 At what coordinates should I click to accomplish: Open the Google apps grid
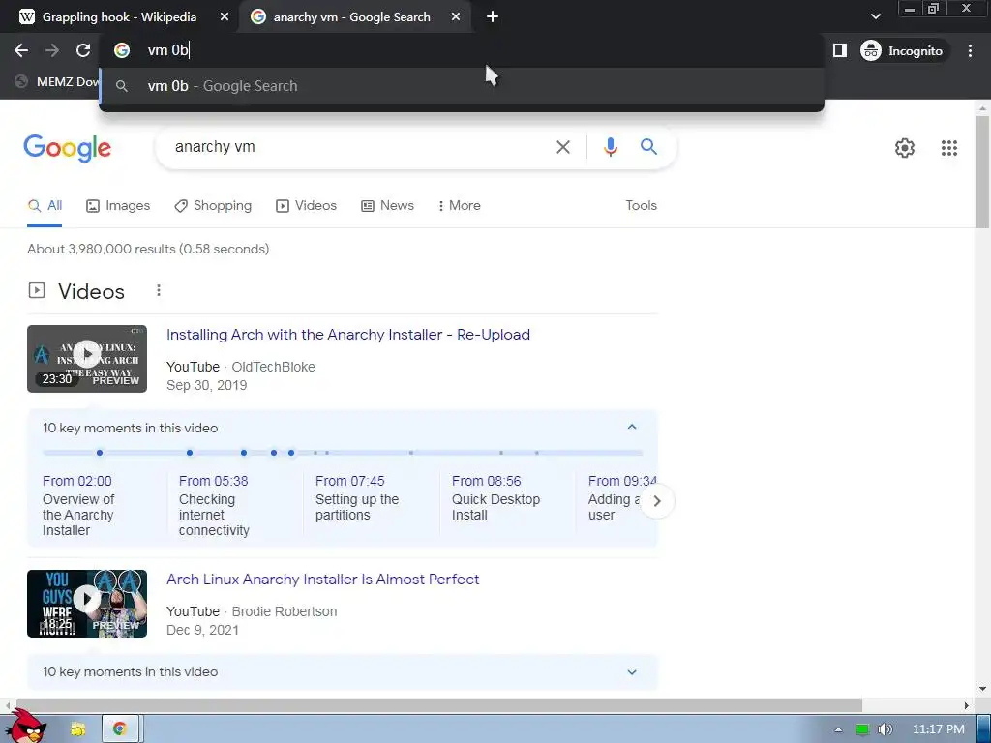coord(948,148)
